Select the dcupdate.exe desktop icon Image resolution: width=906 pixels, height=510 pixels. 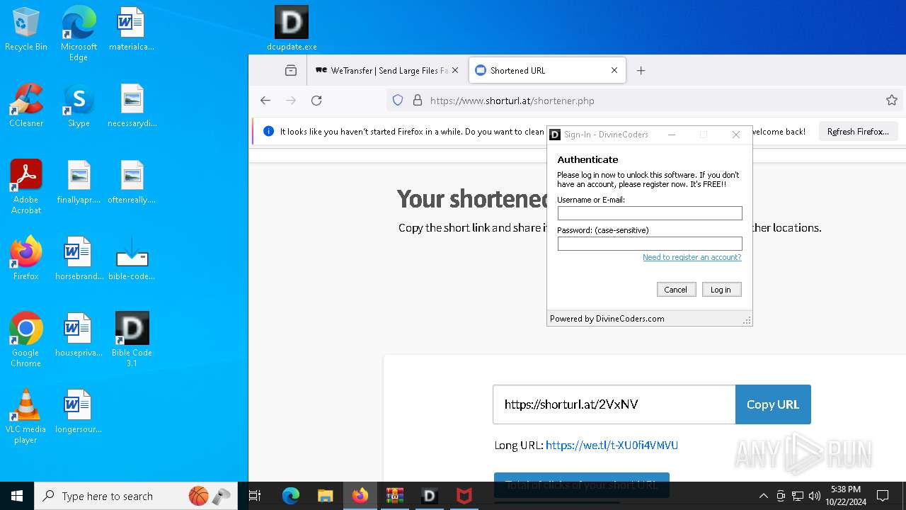[292, 28]
